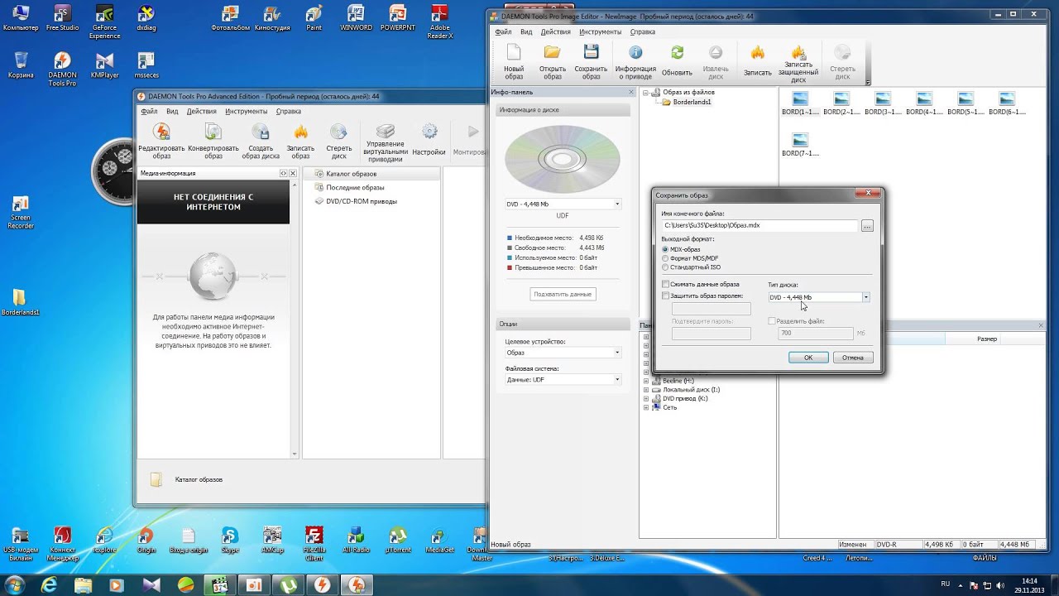Viewport: 1059px width, 596px height.
Task: Select BORD(1~1 image file thumbnail
Action: pyautogui.click(x=800, y=103)
